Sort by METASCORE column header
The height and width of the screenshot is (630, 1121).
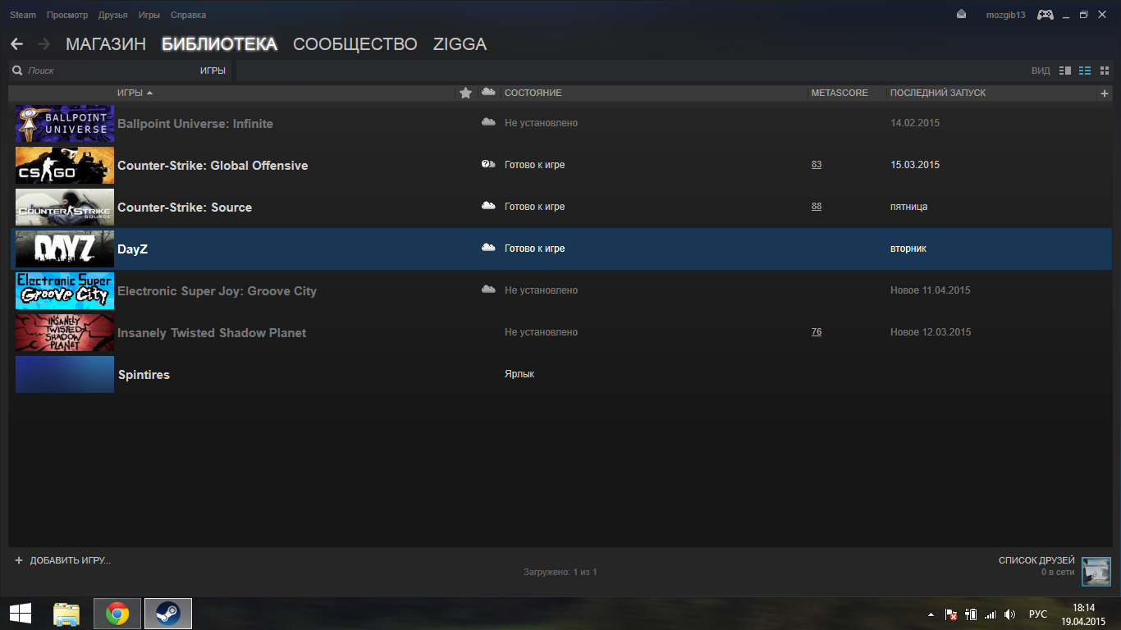tap(840, 93)
